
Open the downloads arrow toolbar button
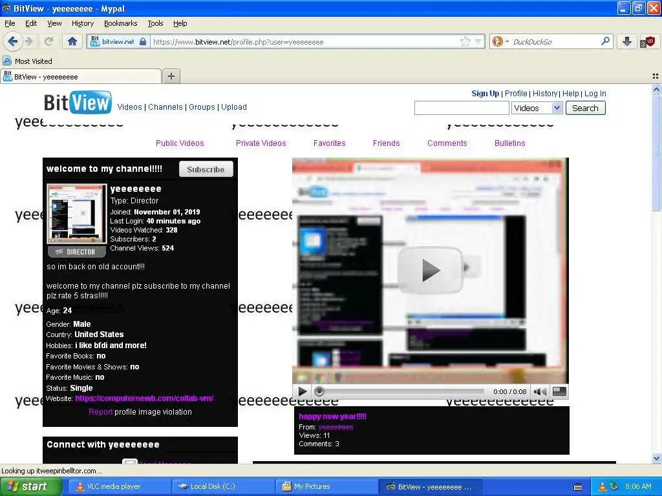pos(626,41)
